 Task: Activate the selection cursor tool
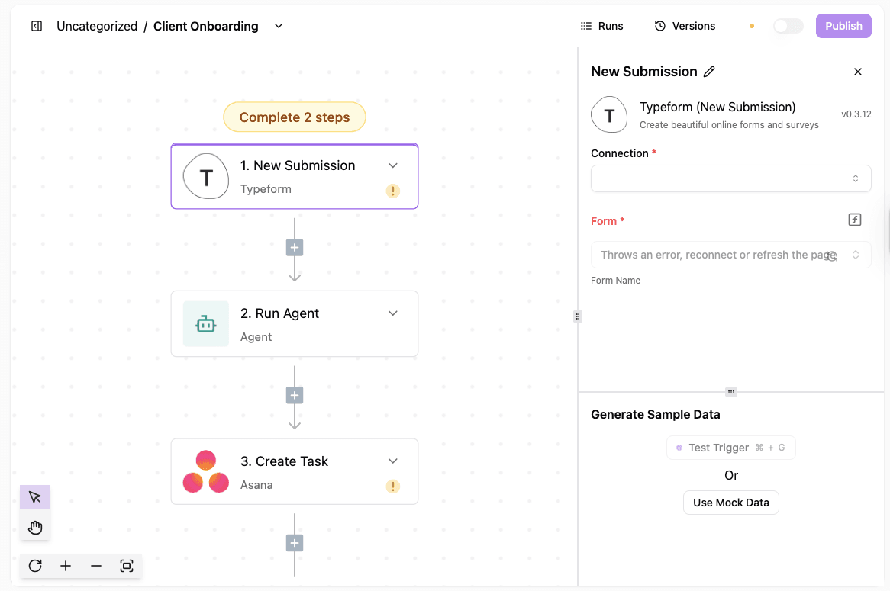pos(35,496)
